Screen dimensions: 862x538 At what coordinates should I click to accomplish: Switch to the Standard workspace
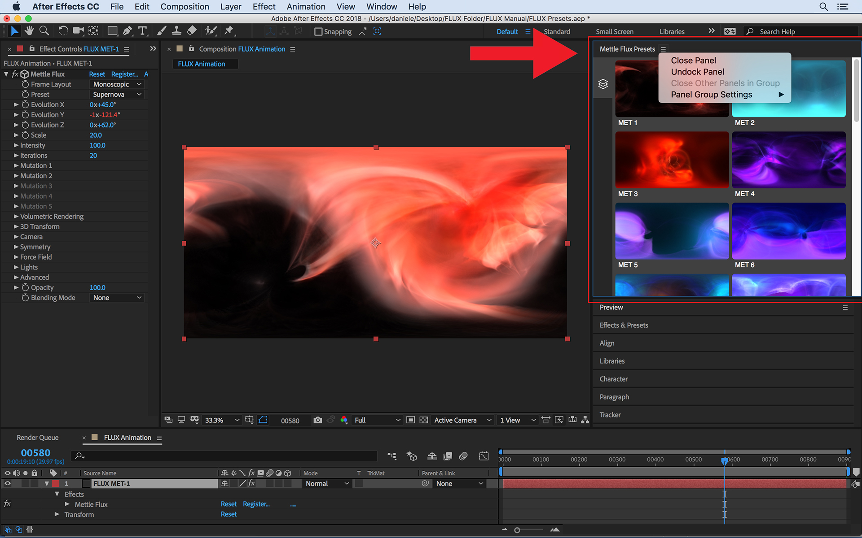[x=557, y=32]
